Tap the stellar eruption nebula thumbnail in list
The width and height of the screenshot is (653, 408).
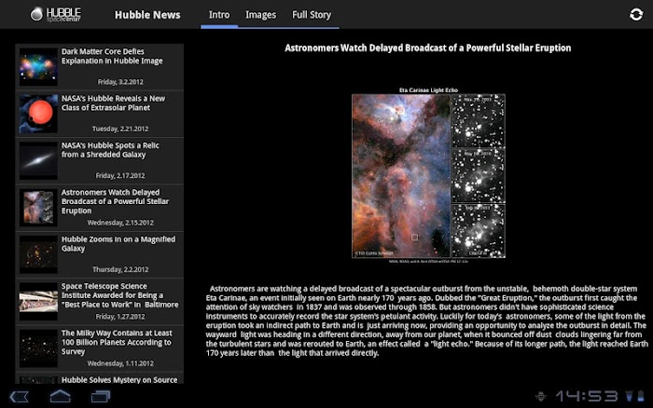(38, 208)
